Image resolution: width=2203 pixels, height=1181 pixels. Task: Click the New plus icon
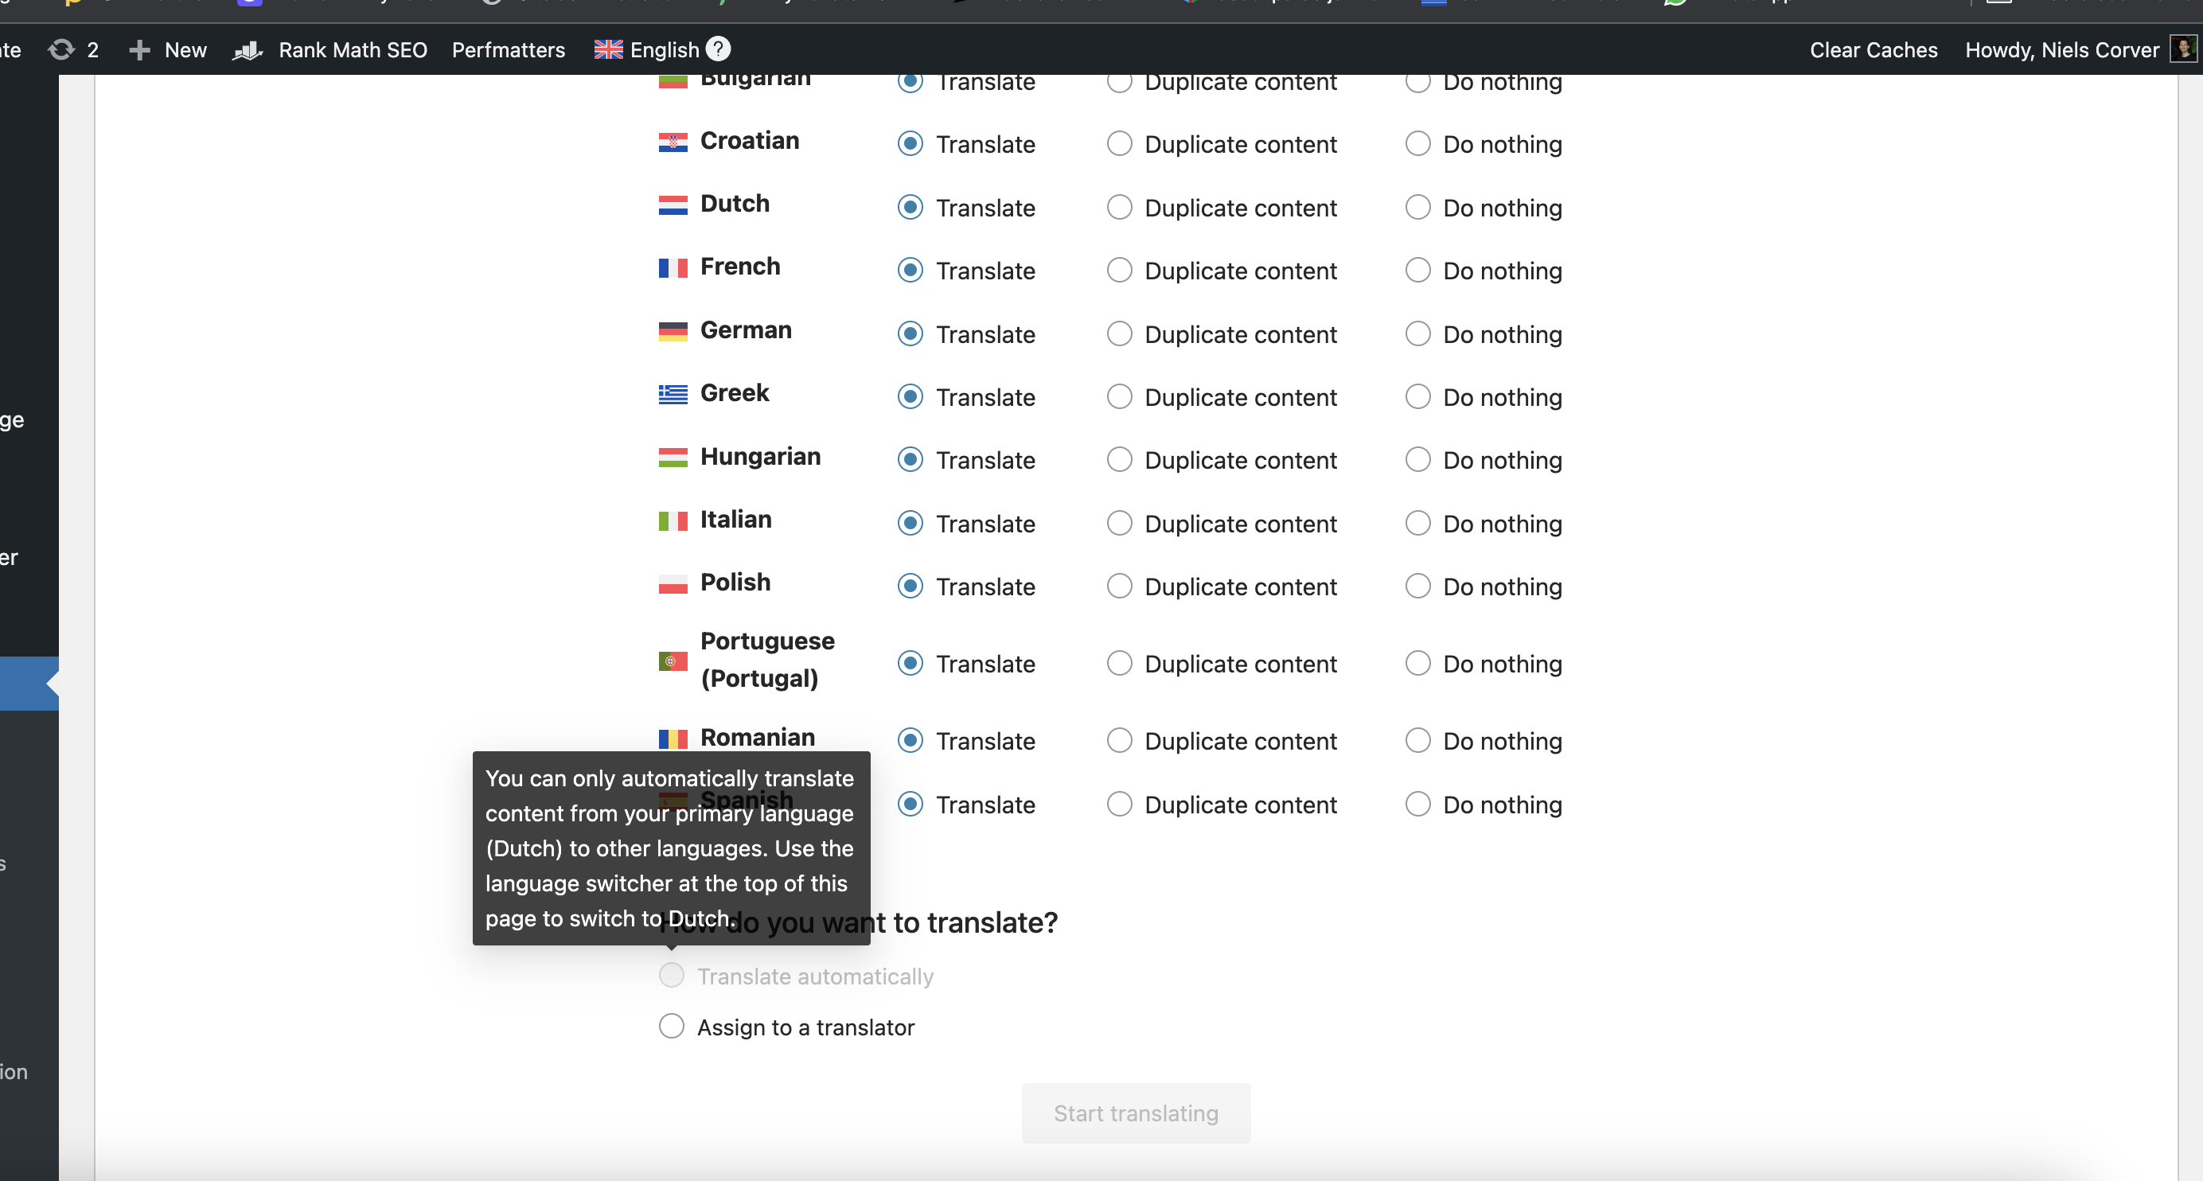tap(139, 49)
